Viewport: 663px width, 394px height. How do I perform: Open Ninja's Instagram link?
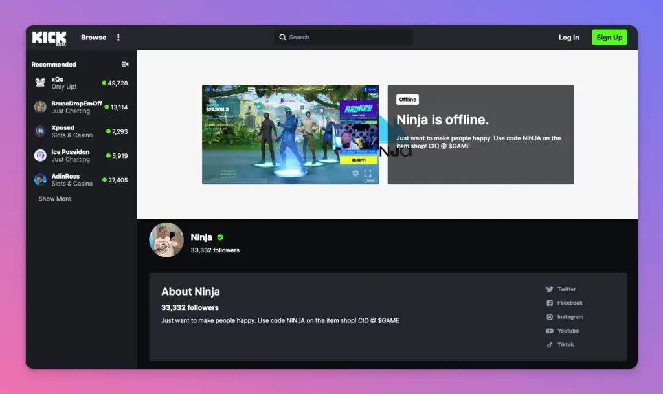point(570,317)
